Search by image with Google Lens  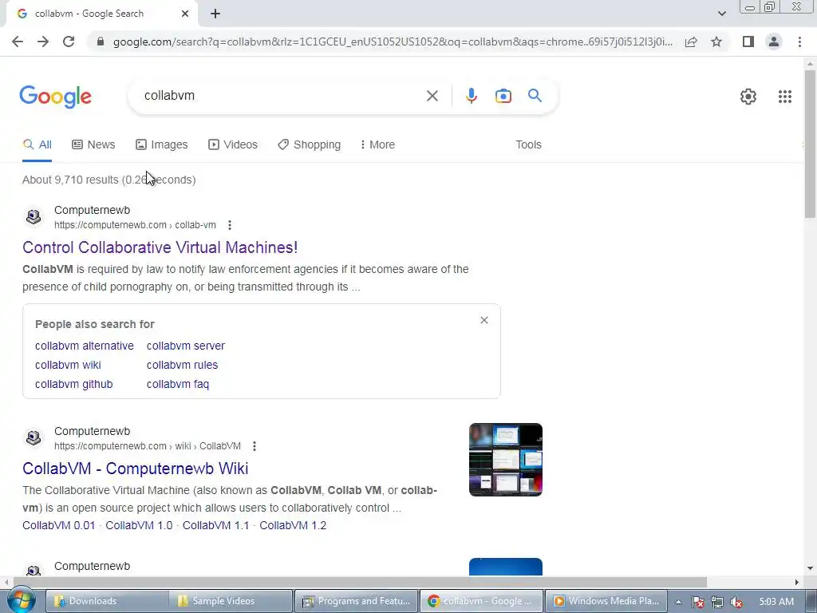point(503,96)
